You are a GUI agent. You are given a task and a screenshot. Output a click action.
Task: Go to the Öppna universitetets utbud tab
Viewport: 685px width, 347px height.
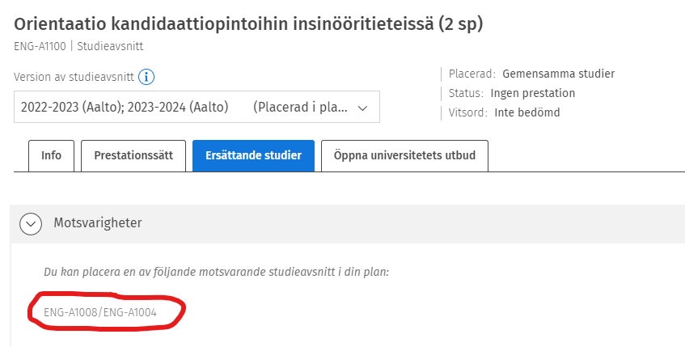point(404,155)
